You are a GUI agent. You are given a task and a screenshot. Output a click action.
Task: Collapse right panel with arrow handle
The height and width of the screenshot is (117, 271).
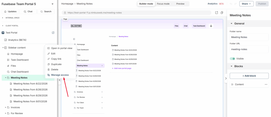(225, 78)
